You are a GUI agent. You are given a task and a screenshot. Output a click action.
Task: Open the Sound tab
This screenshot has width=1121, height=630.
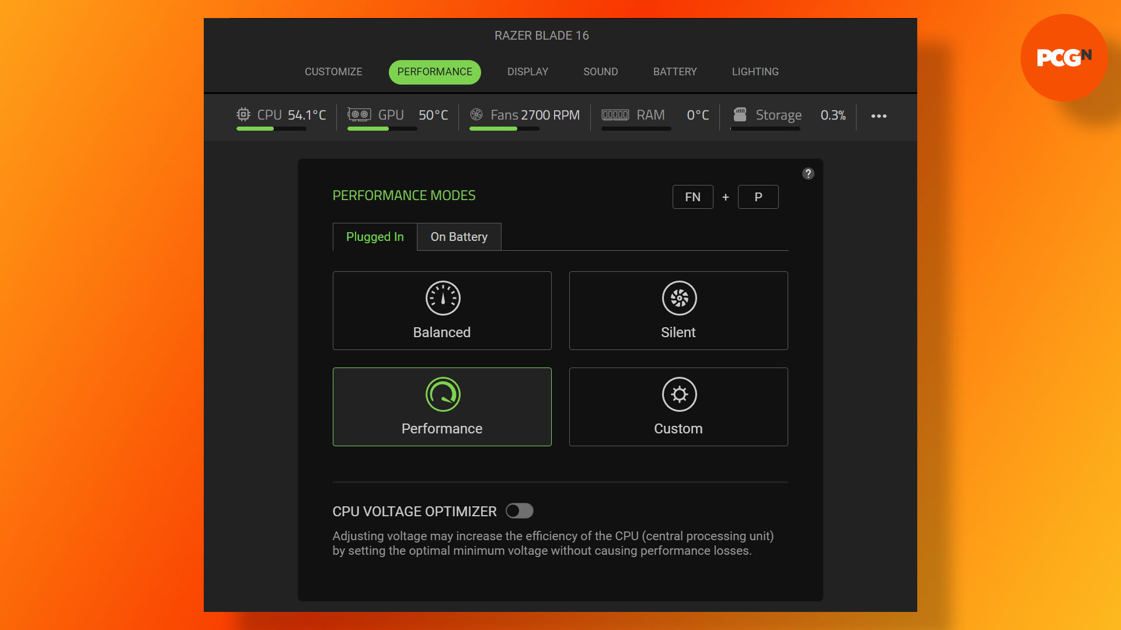600,72
